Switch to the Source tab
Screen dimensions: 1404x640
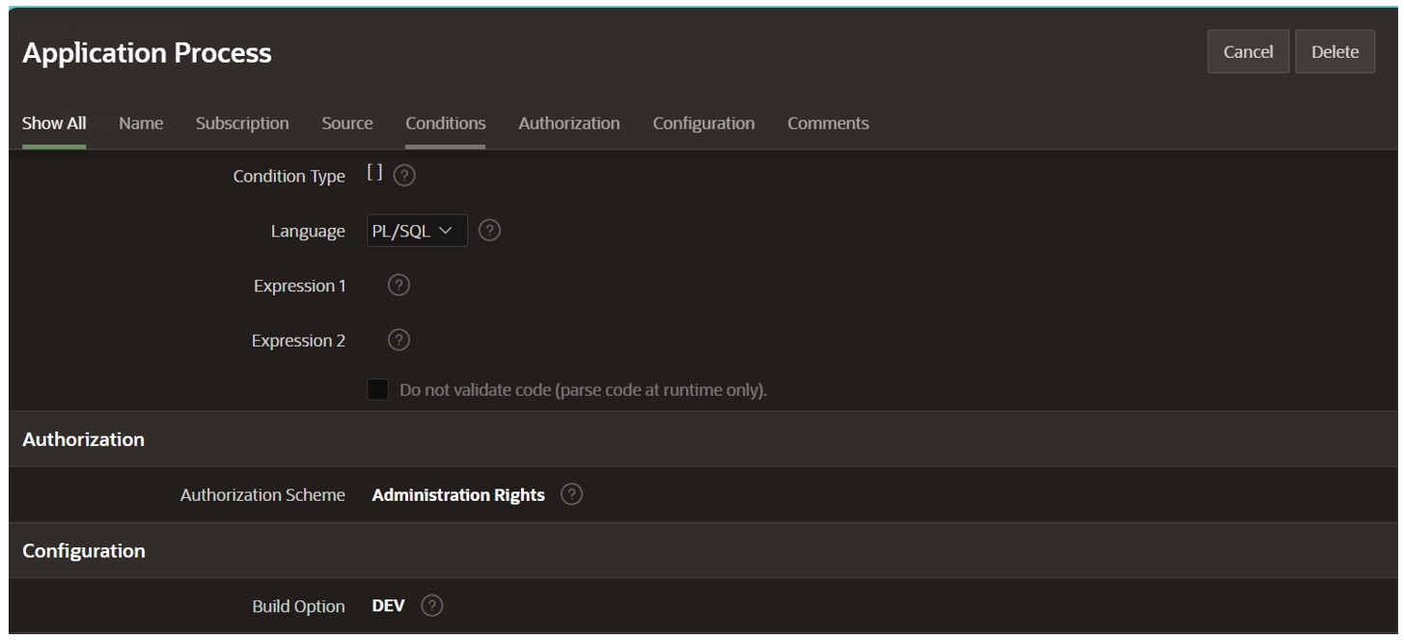pos(346,123)
